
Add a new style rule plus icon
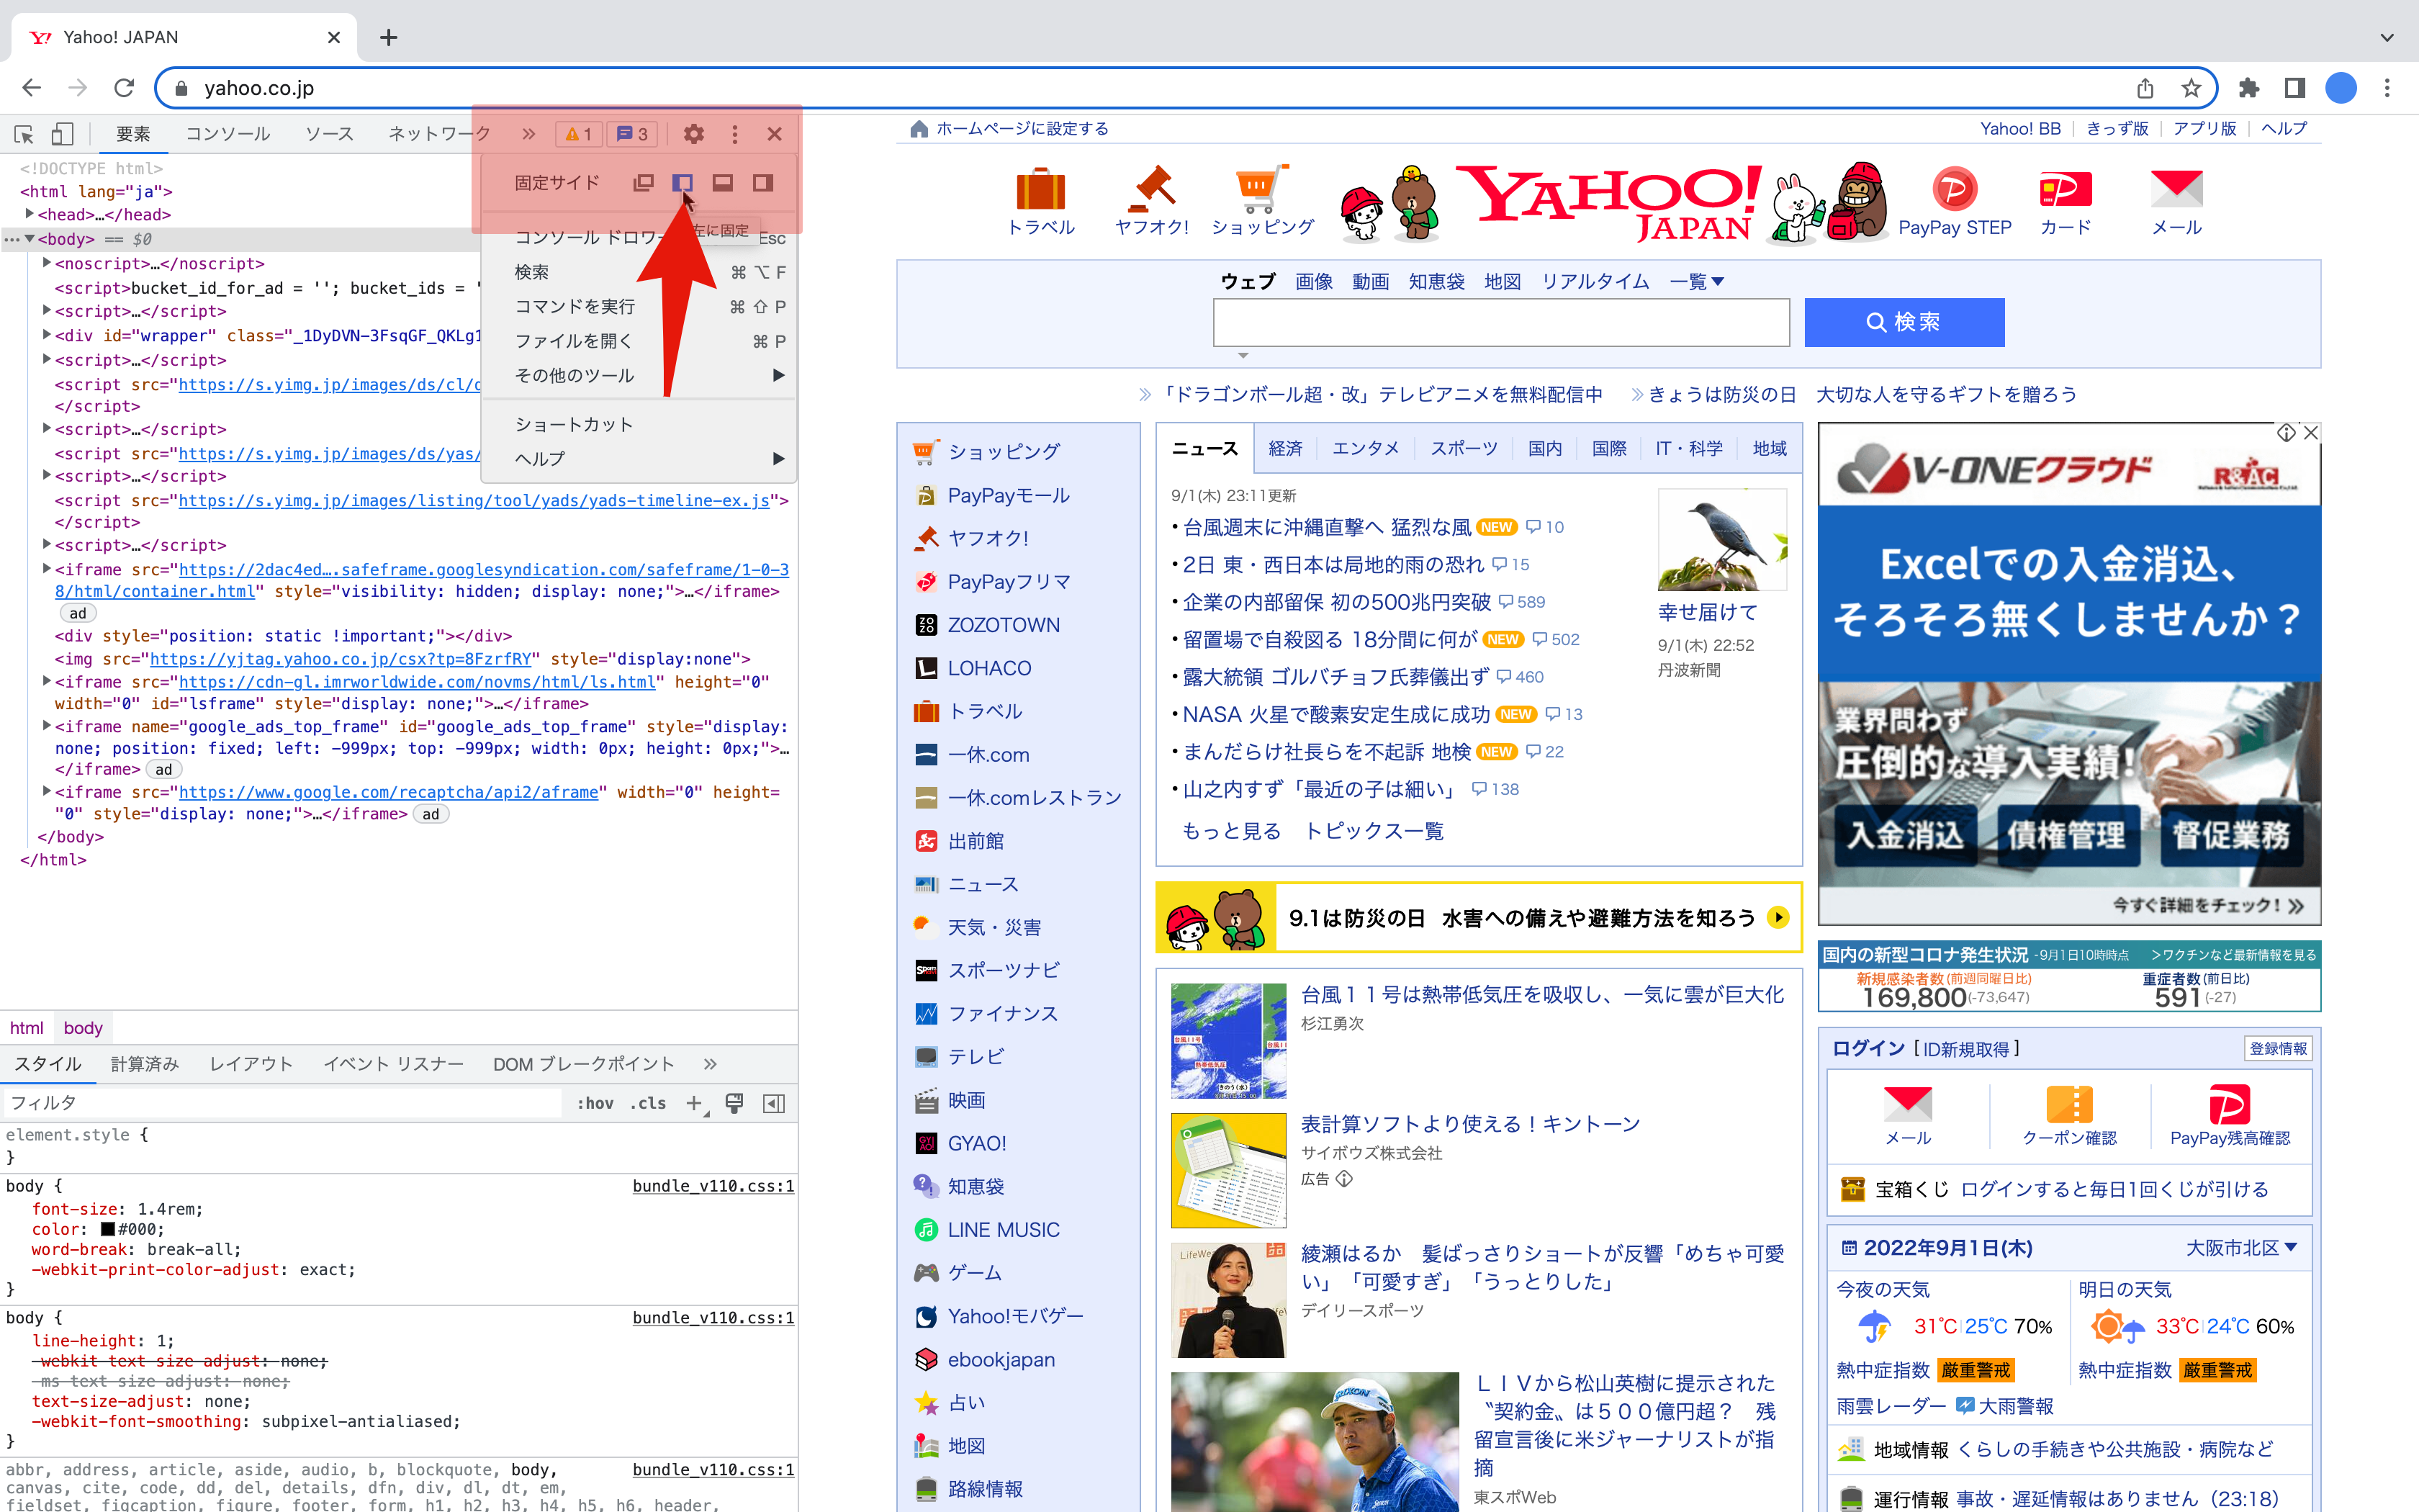pos(694,1103)
